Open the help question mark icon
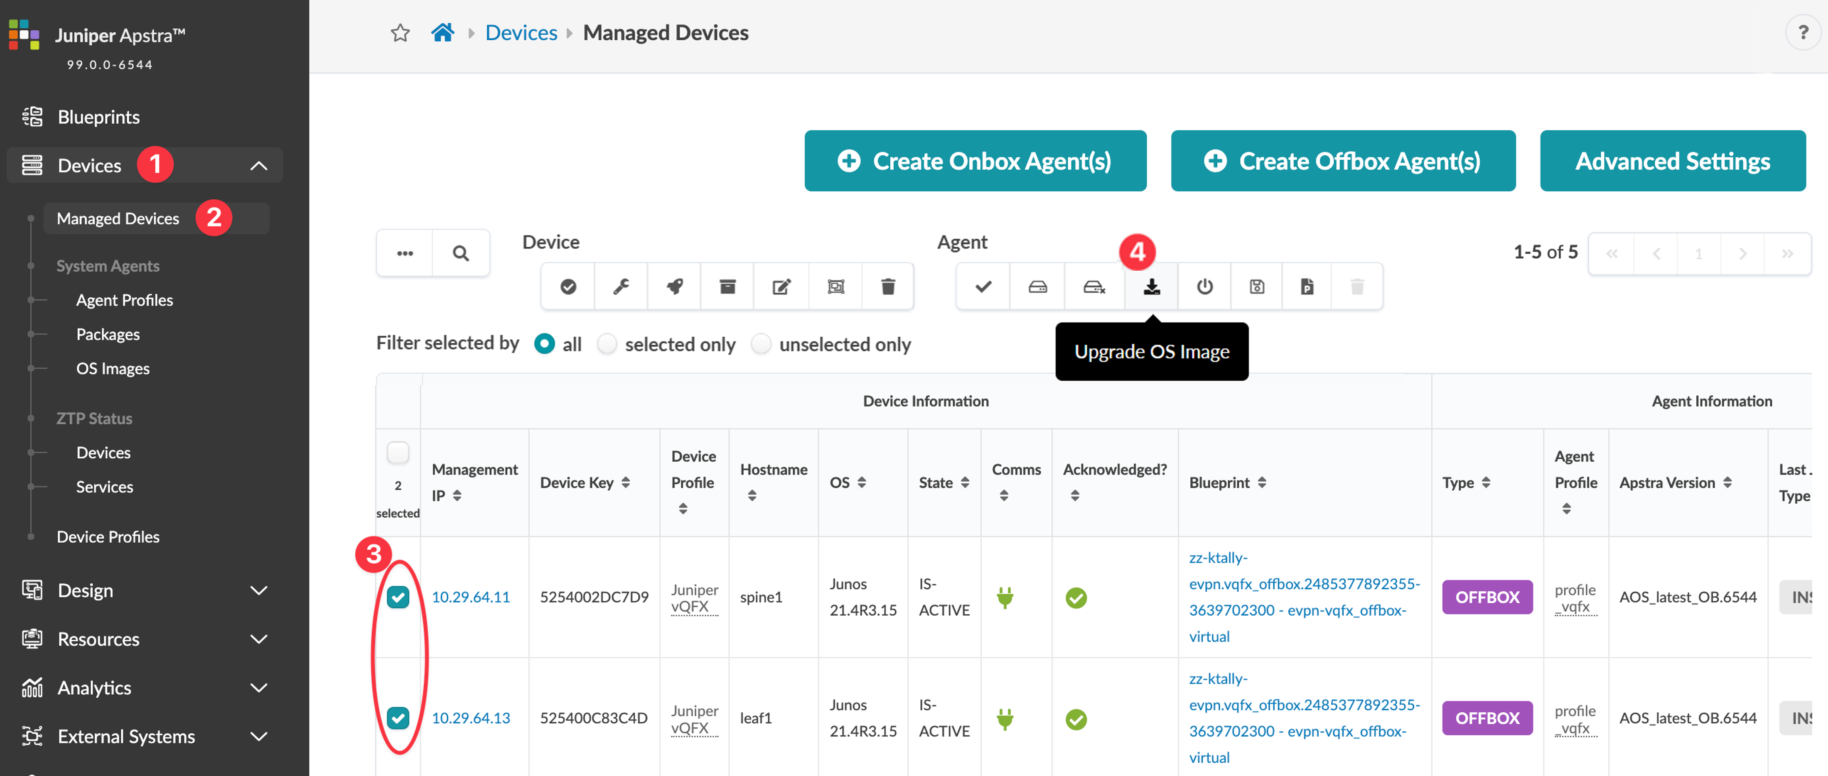1828x776 pixels. pos(1803,33)
